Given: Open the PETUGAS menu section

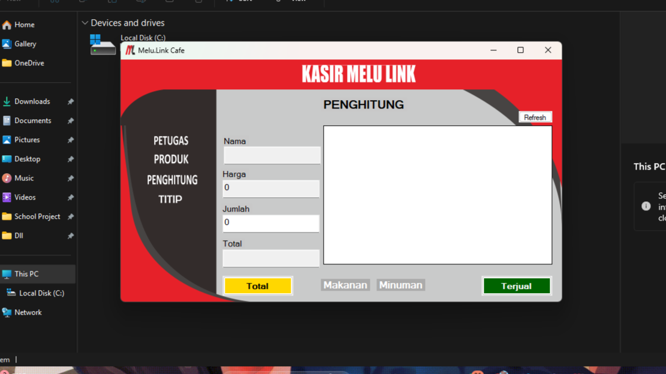Looking at the screenshot, I should pyautogui.click(x=171, y=141).
